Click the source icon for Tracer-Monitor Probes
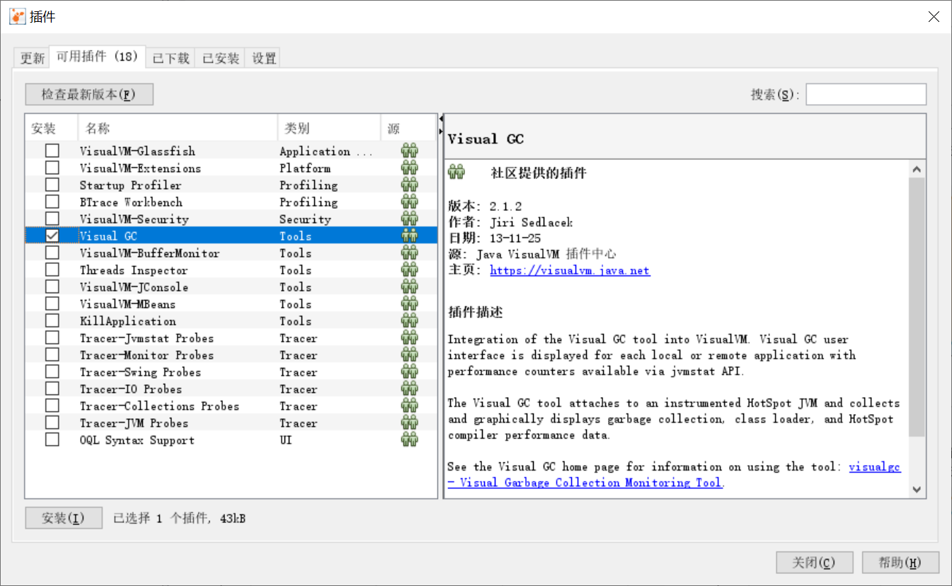This screenshot has width=952, height=586. tap(409, 355)
